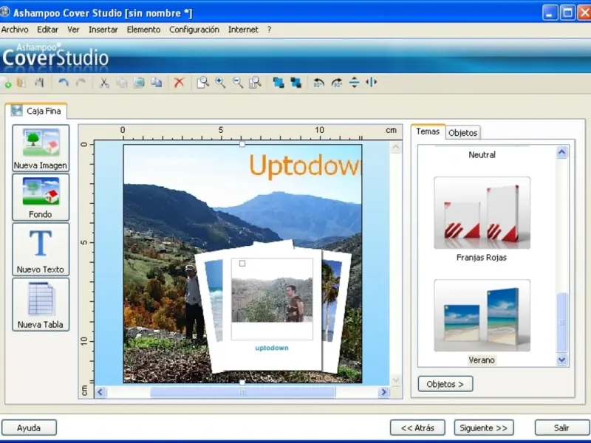Click the Objetos > button
The height and width of the screenshot is (443, 591).
pyautogui.click(x=445, y=384)
